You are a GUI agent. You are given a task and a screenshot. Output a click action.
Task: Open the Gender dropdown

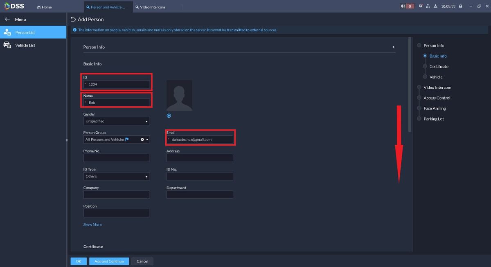coord(117,121)
